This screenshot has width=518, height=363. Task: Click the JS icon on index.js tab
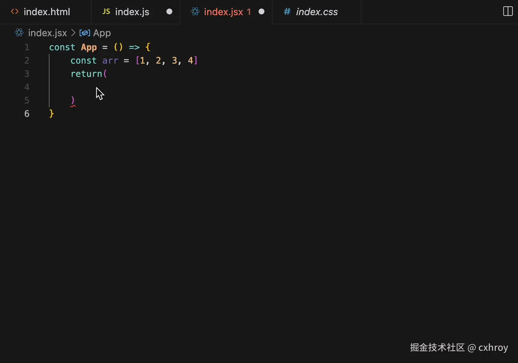pos(106,11)
